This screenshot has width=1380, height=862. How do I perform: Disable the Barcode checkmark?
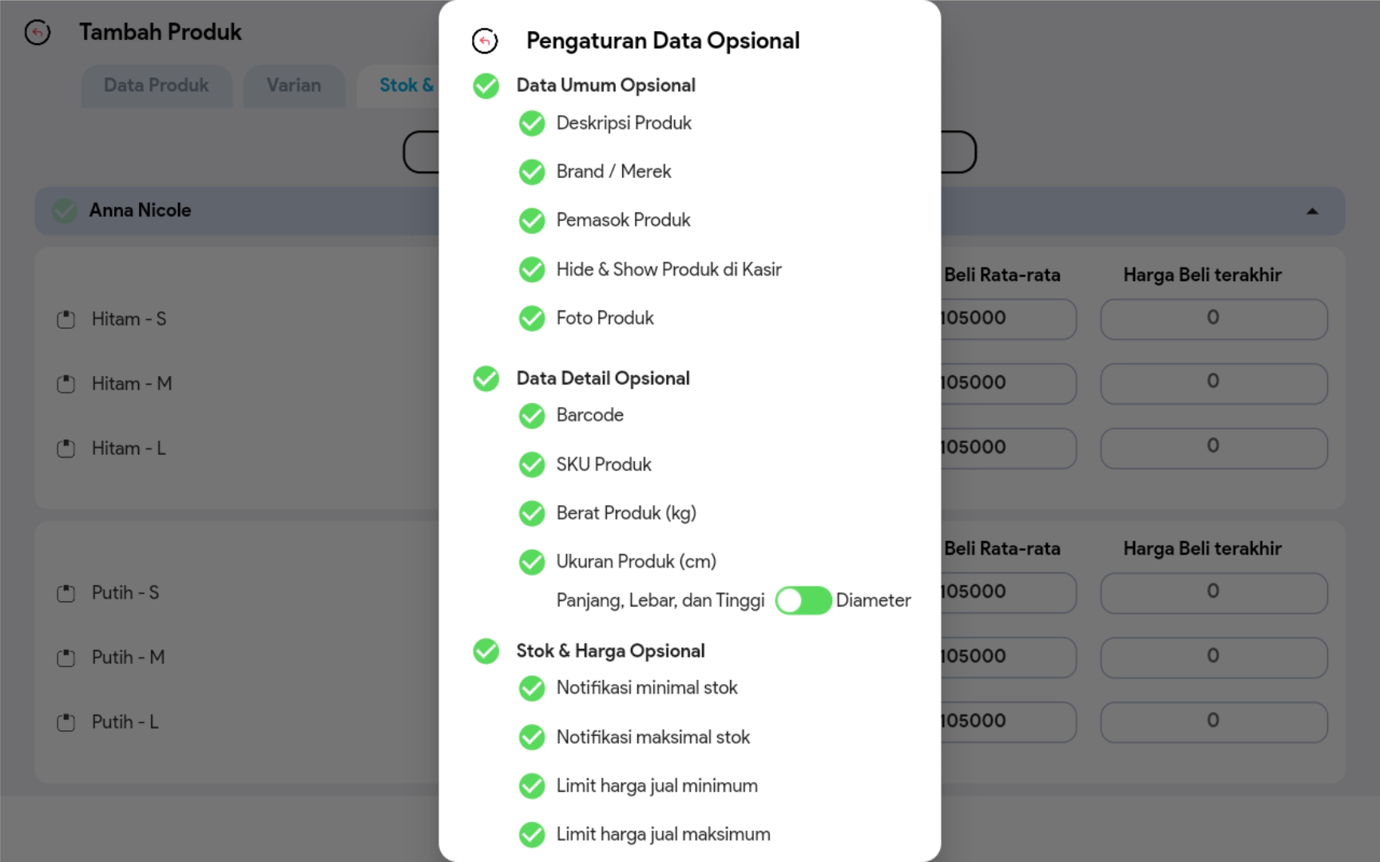[x=532, y=416]
